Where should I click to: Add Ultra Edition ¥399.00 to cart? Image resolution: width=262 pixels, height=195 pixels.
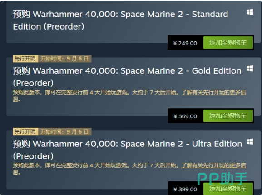(228, 189)
